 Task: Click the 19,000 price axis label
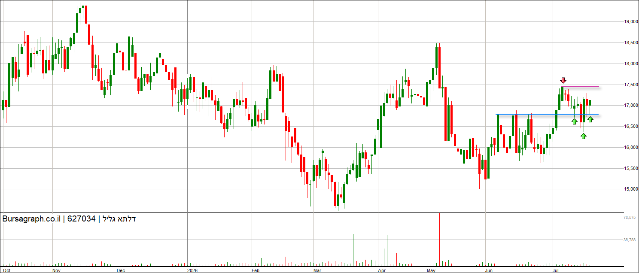click(x=630, y=22)
